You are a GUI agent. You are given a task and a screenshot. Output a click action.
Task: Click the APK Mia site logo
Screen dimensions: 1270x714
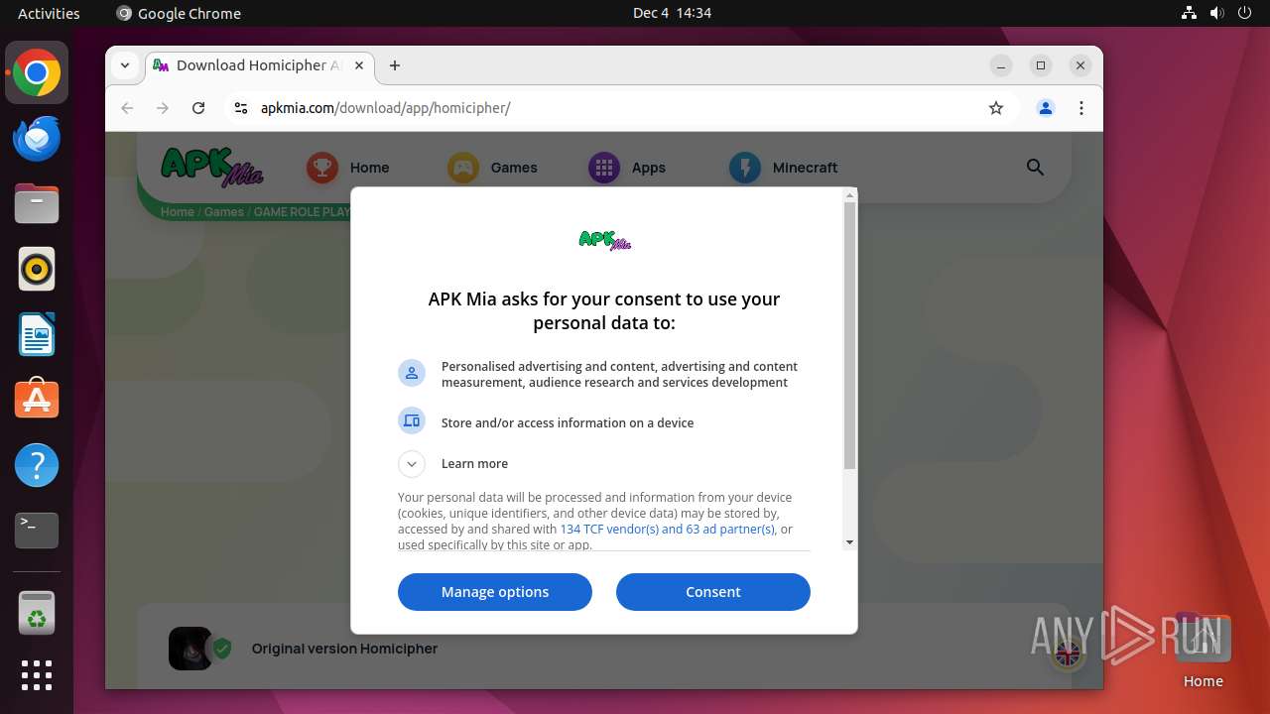(212, 167)
